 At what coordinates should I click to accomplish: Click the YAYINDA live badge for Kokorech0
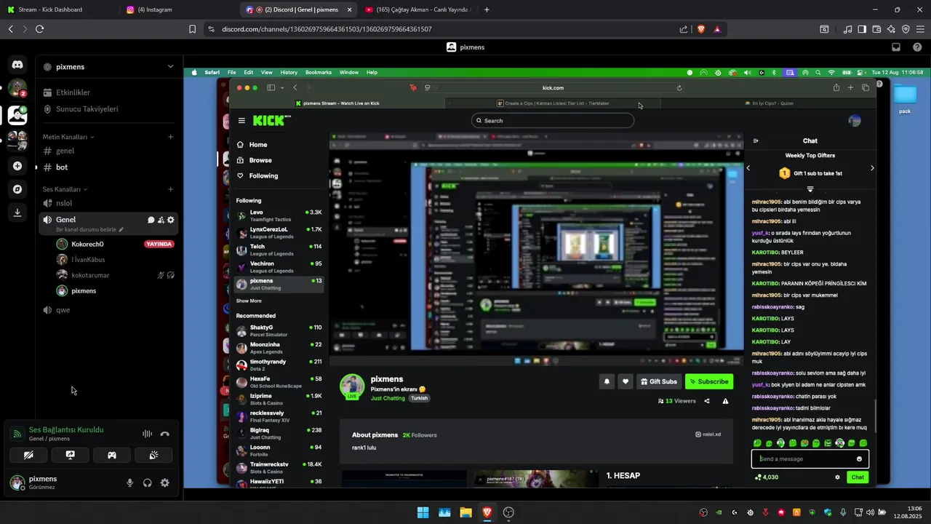(x=159, y=245)
